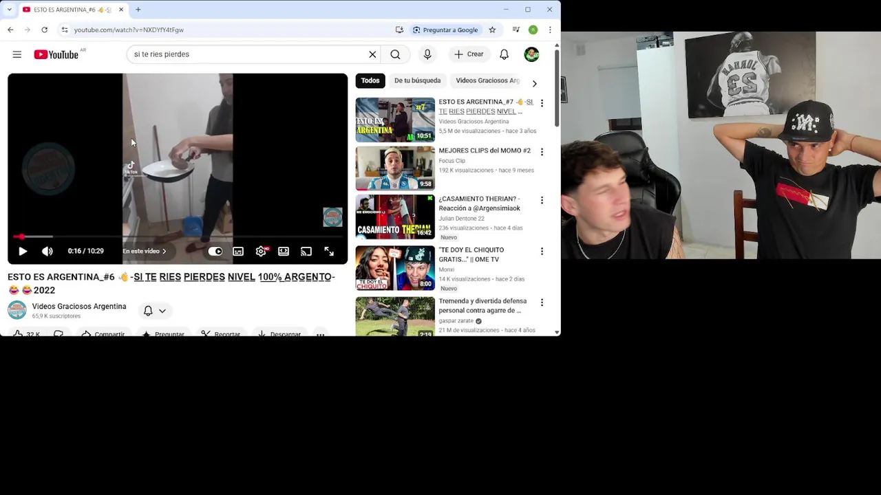881x495 pixels.
Task: Open options for ESTO ES ARGENTINA #7
Action: click(x=542, y=103)
